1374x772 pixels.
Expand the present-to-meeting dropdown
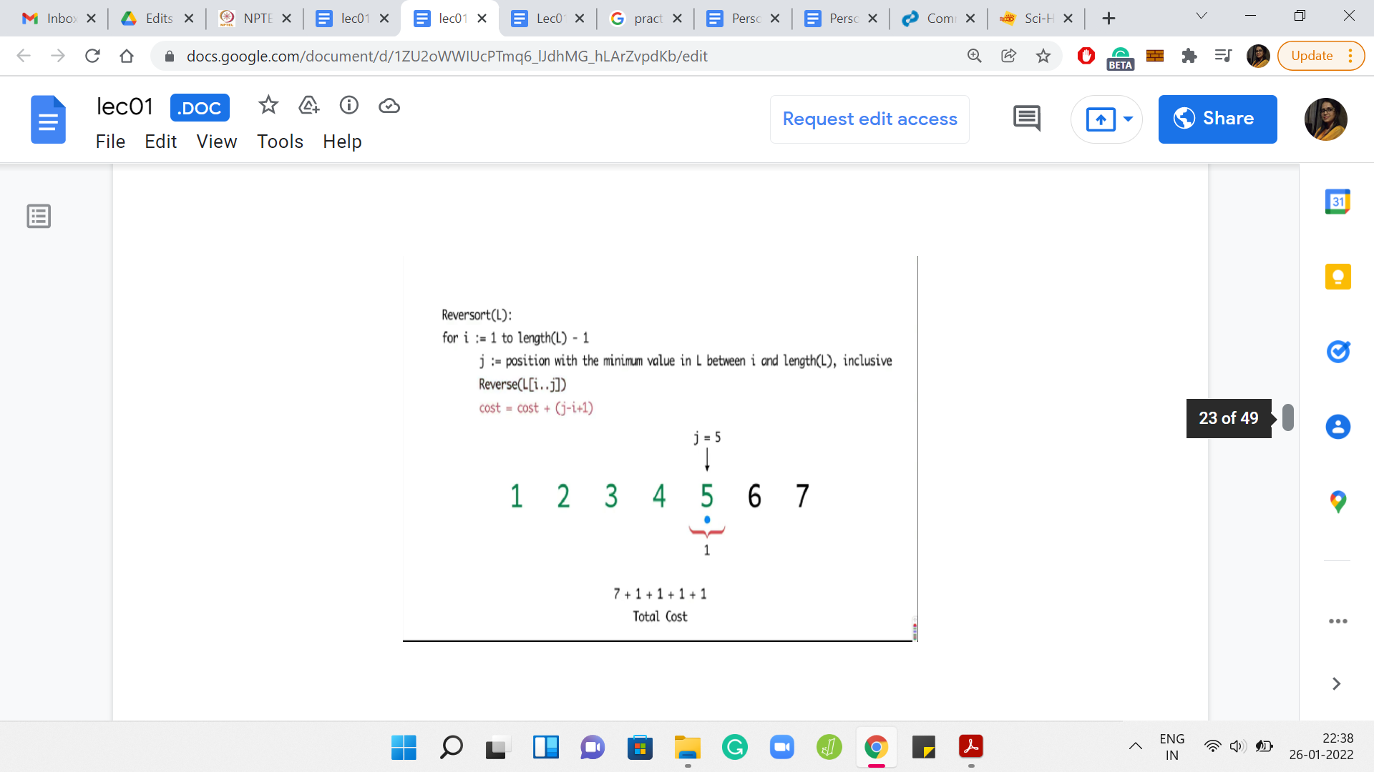(1129, 119)
